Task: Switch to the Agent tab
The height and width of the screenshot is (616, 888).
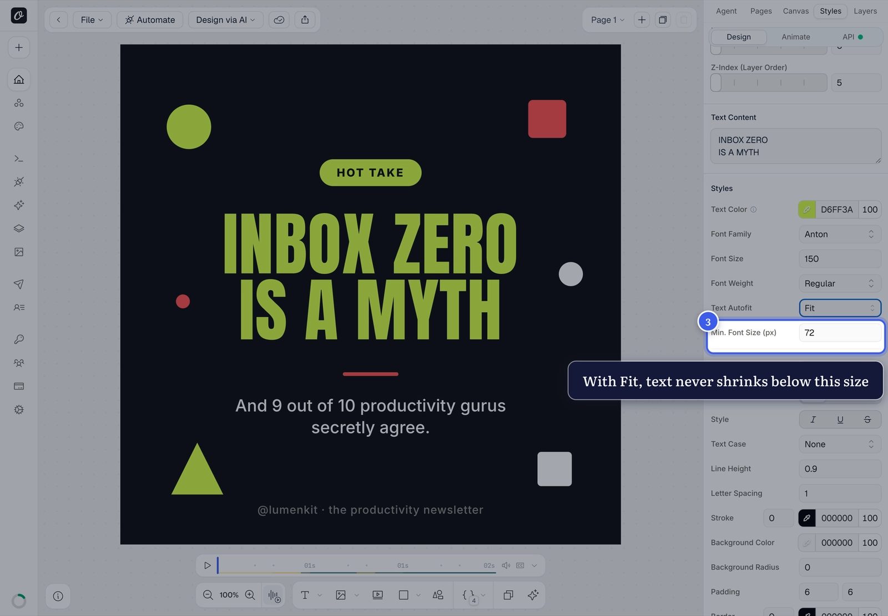Action: tap(726, 11)
